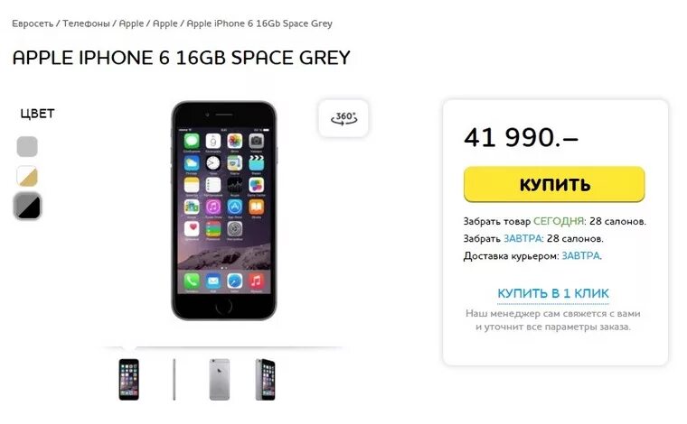Viewport: 687px width, 424px height.
Task: Click the КУПИТЬ В 1 КЛИК link
Action: (553, 293)
